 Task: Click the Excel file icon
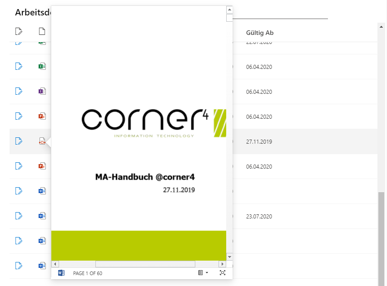42,67
